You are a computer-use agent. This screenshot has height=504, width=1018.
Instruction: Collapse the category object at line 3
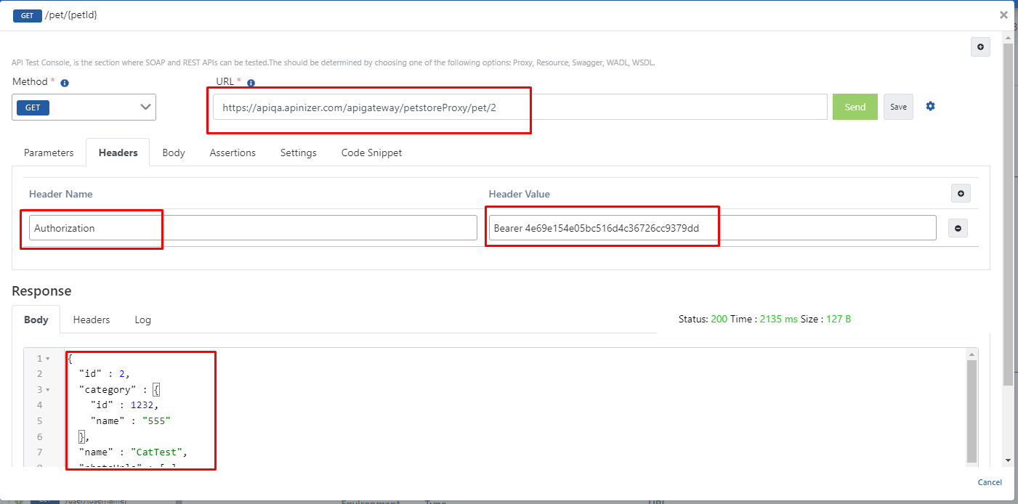[x=48, y=390]
